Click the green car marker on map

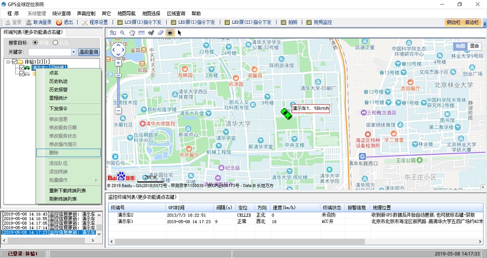(286, 114)
